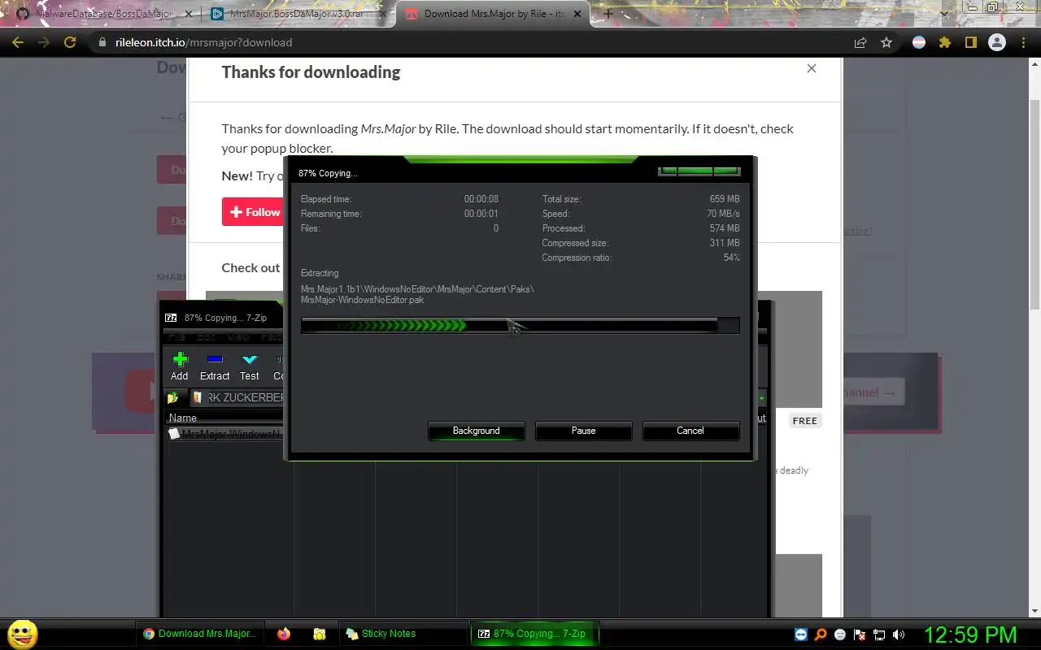This screenshot has height=650, width=1041.
Task: Click the 7-Zip copying taskbar item
Action: [534, 634]
